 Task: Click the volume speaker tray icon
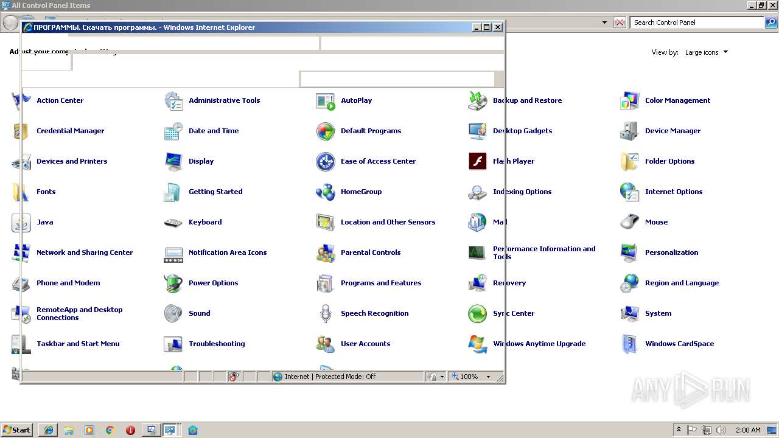coord(721,430)
